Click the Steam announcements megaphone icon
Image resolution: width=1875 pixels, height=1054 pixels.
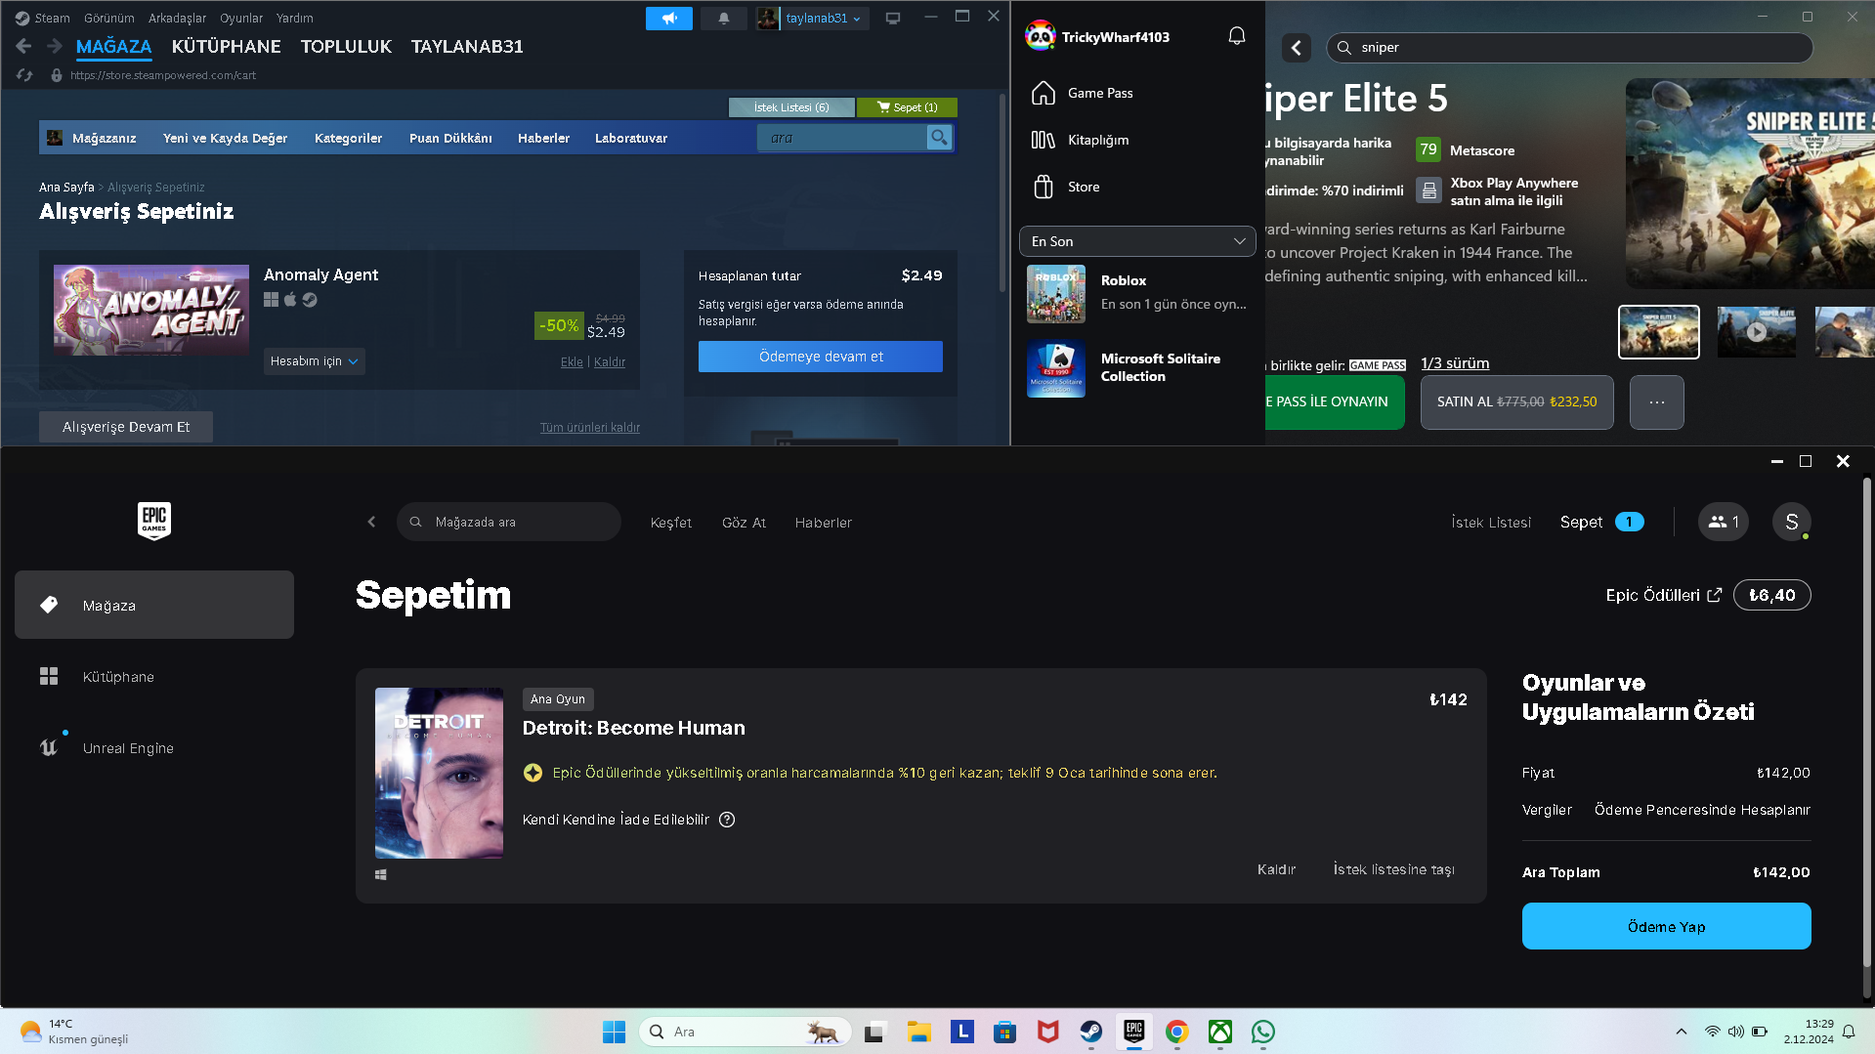click(x=669, y=19)
